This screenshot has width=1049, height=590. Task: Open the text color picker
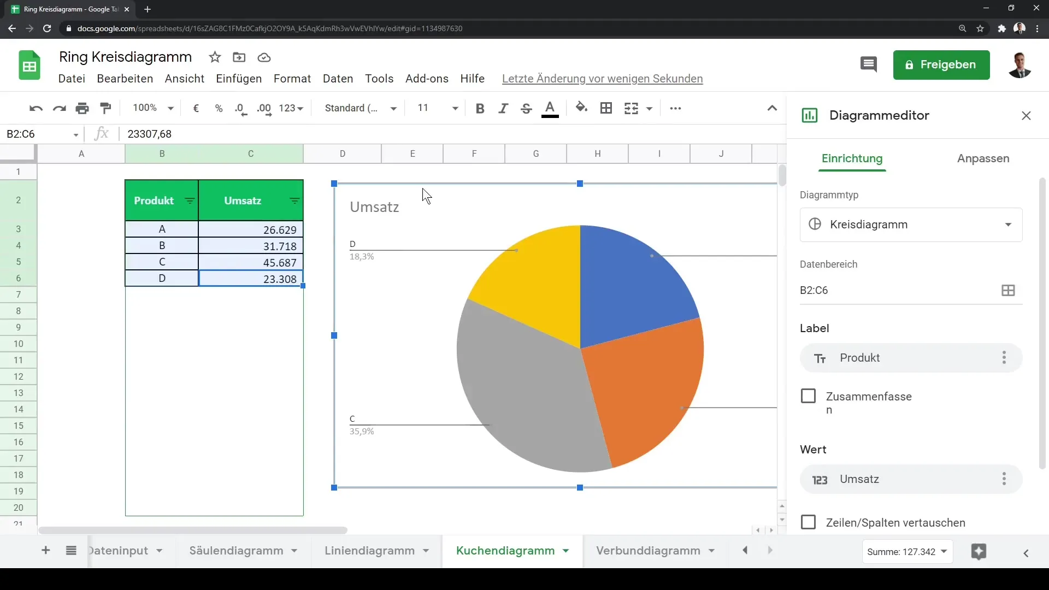click(x=550, y=109)
